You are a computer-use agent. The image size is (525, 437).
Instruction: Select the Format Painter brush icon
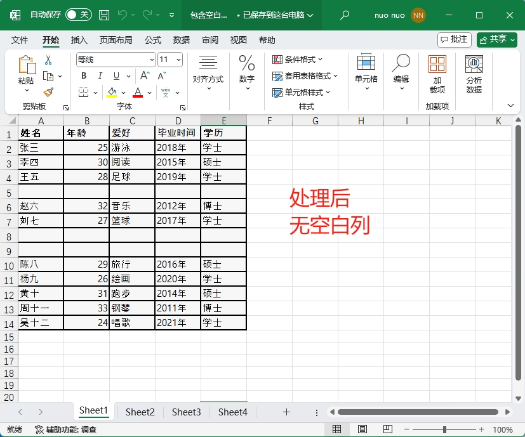pos(48,92)
